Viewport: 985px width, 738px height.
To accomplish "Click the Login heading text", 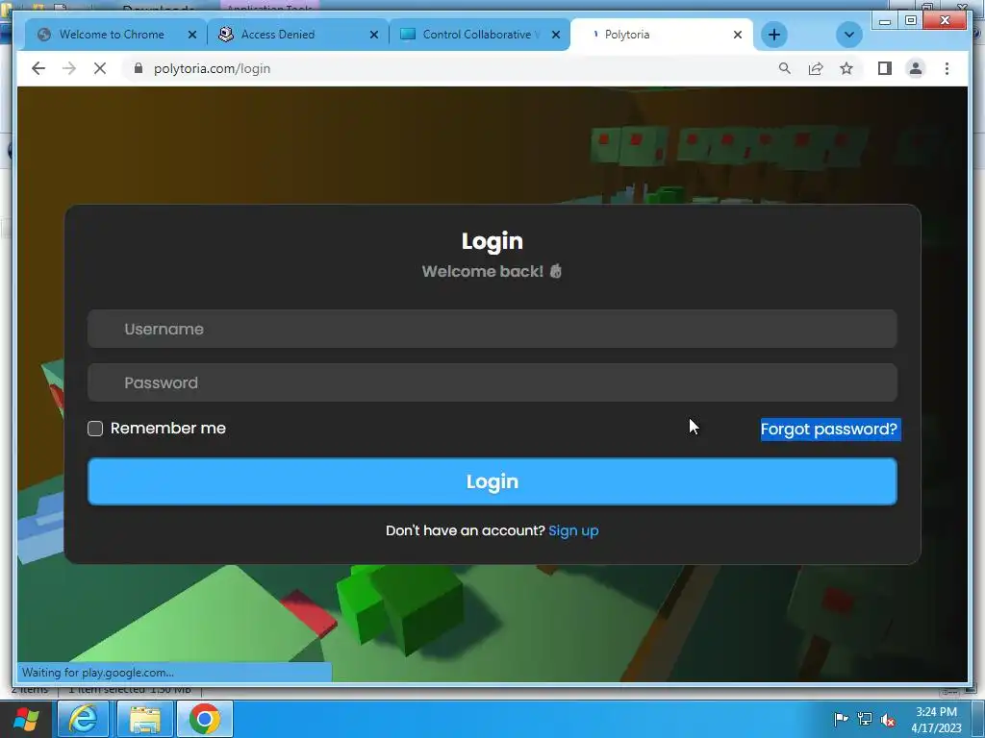I will point(492,241).
